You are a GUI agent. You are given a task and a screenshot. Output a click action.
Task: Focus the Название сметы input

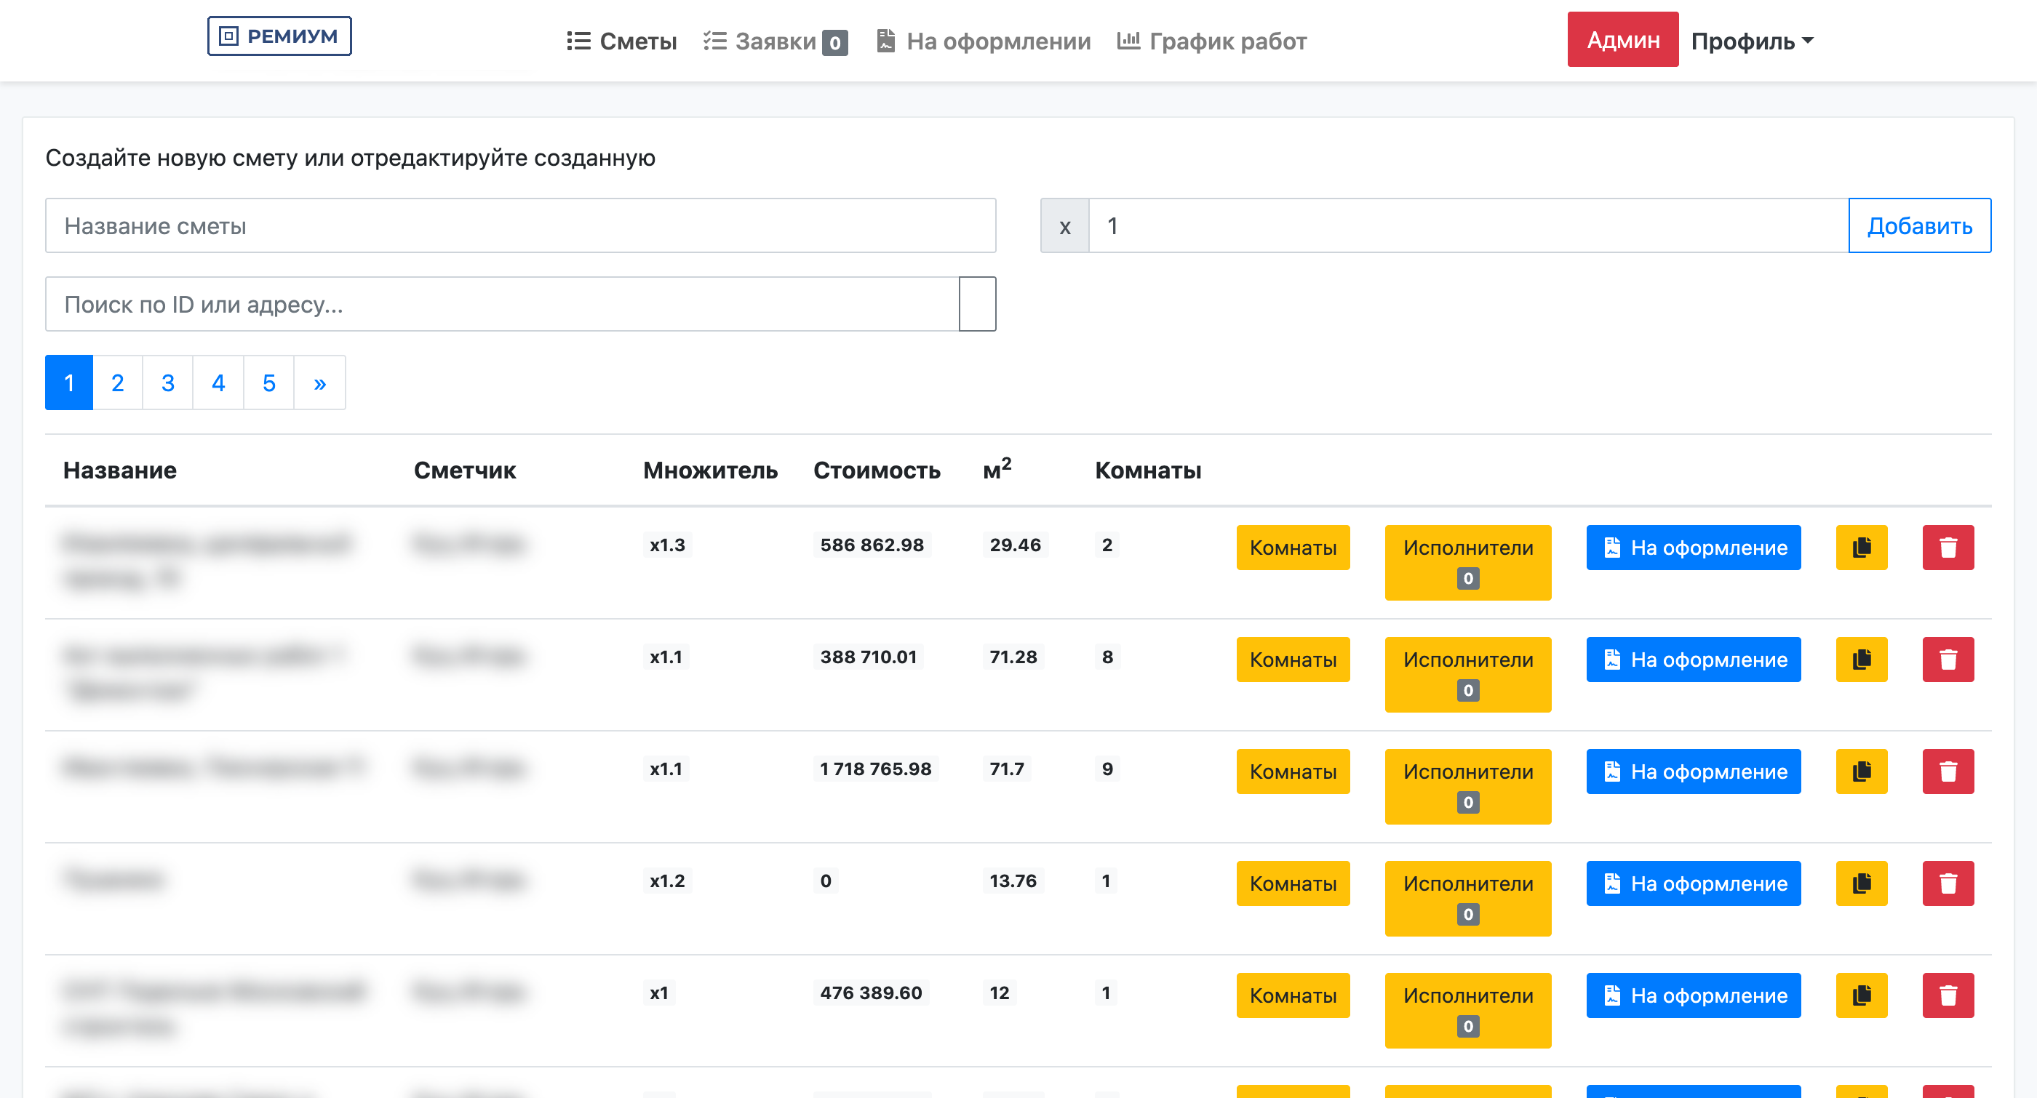tap(520, 225)
